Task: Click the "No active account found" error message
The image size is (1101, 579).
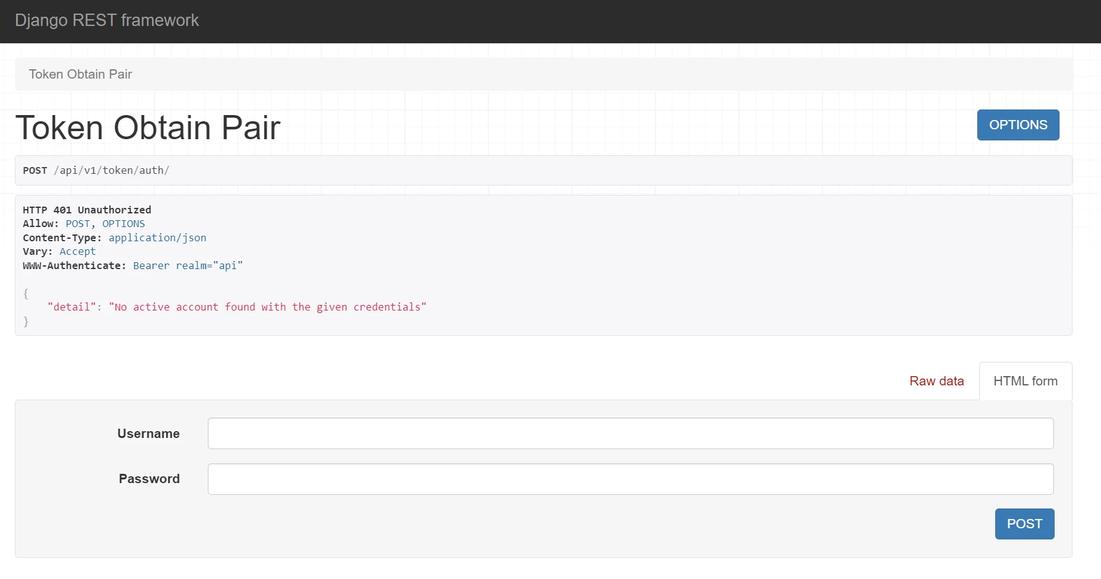Action: 268,307
